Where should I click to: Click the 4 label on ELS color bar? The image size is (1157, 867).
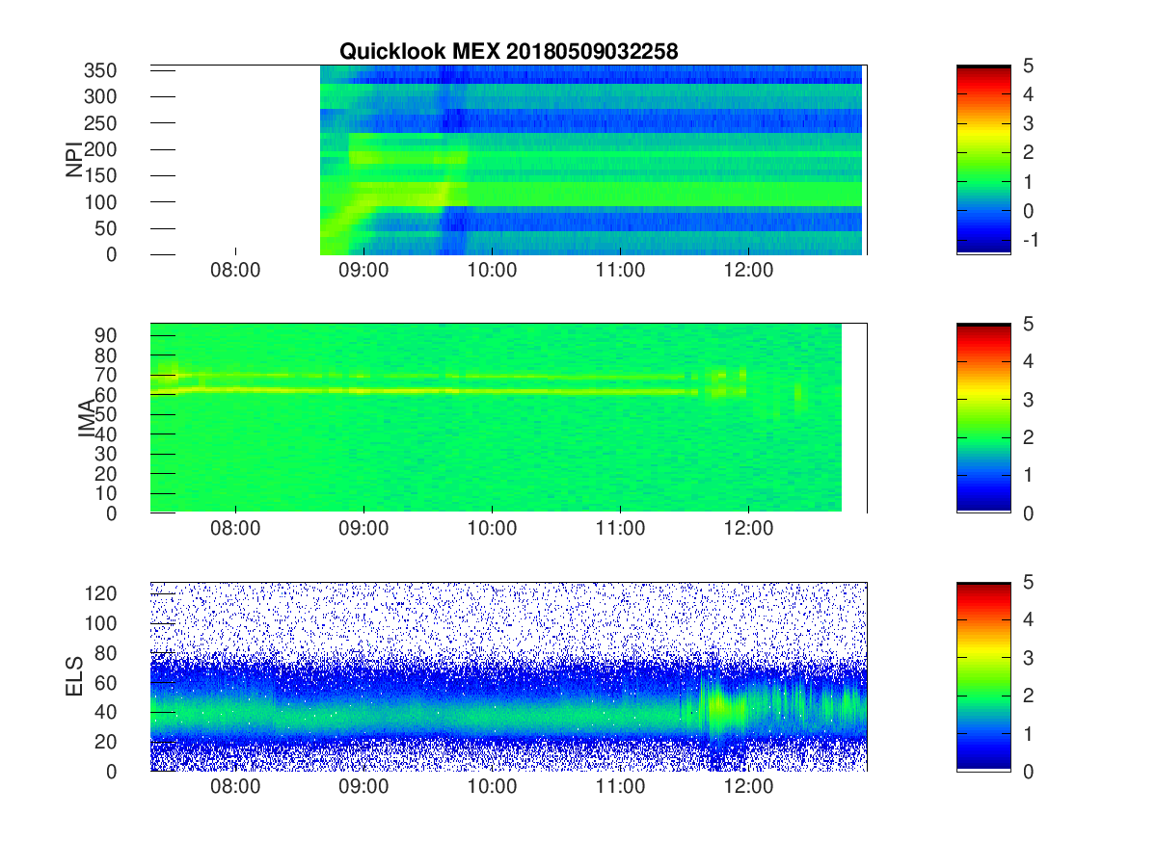[x=1028, y=620]
